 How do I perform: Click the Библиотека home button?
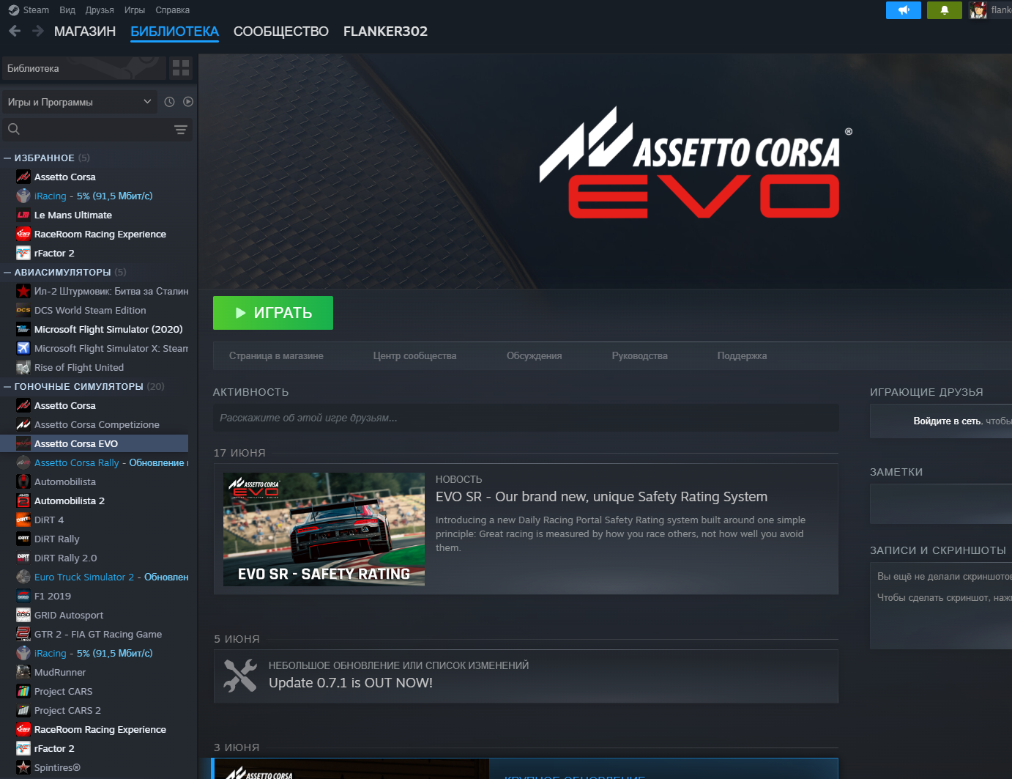(x=84, y=68)
